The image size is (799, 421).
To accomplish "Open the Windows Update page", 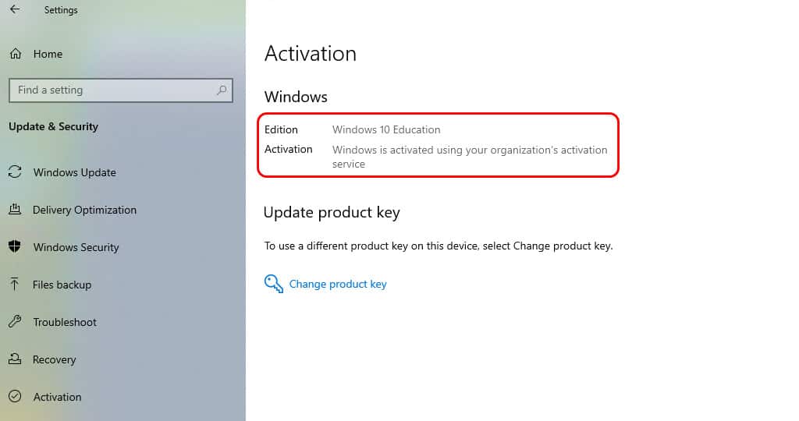I will tap(74, 172).
